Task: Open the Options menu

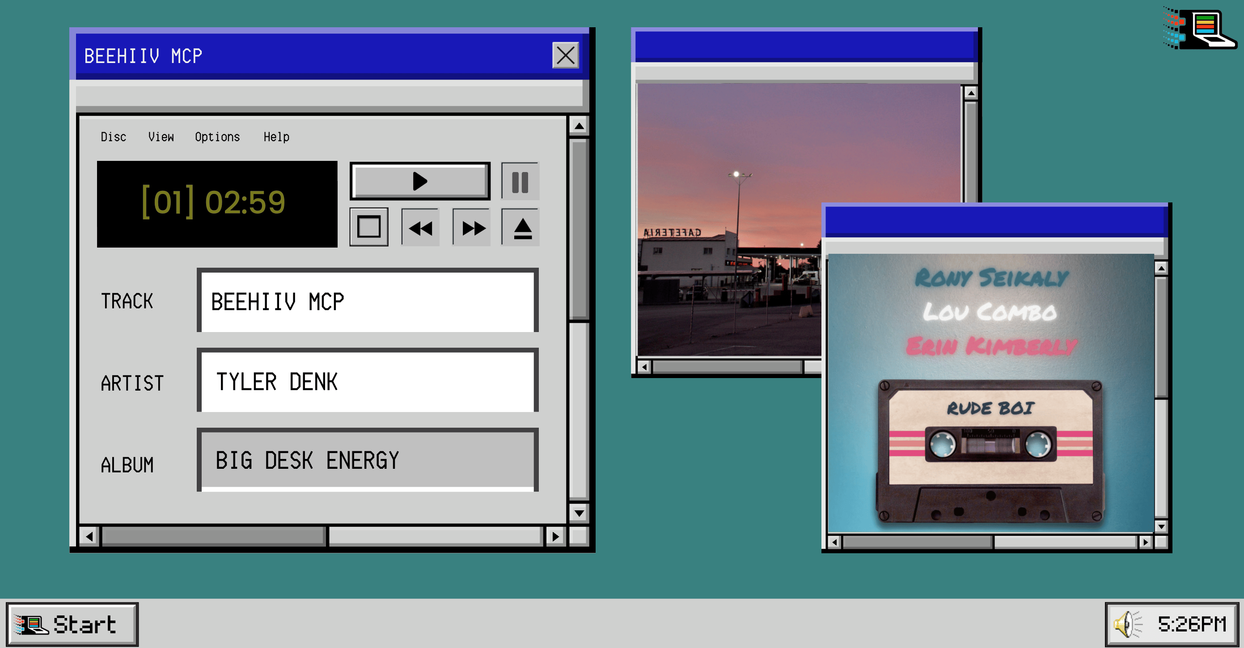Action: click(x=217, y=137)
